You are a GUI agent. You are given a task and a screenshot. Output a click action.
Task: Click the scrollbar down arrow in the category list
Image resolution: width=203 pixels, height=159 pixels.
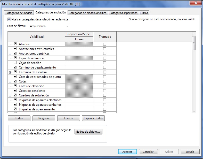tap(194, 111)
